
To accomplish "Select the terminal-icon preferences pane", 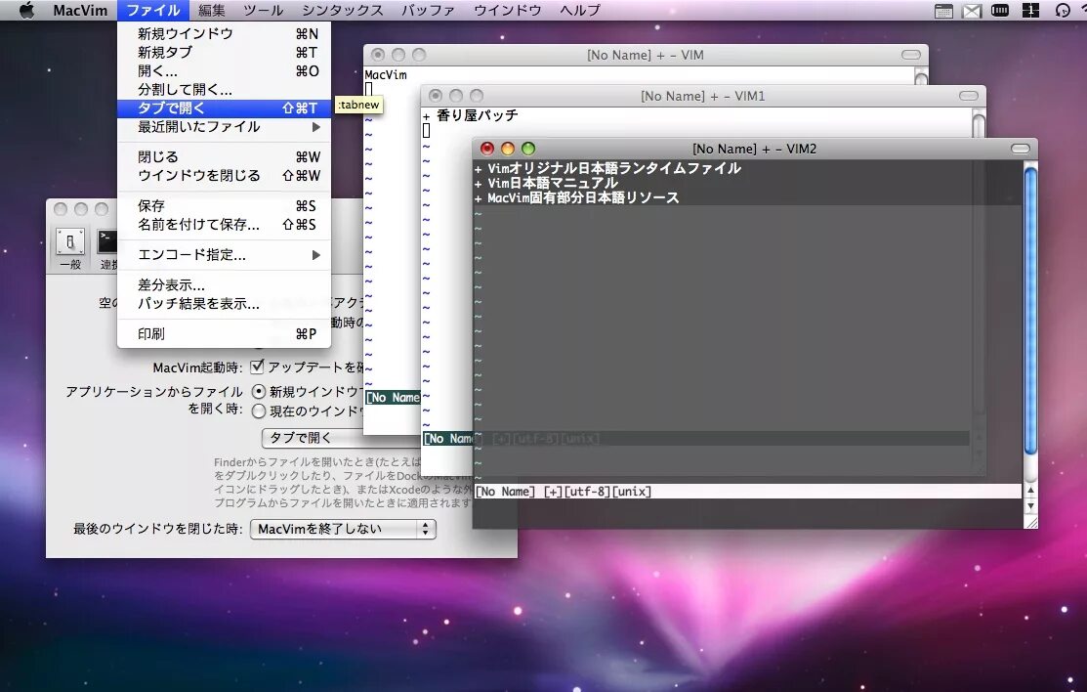I will click(107, 248).
